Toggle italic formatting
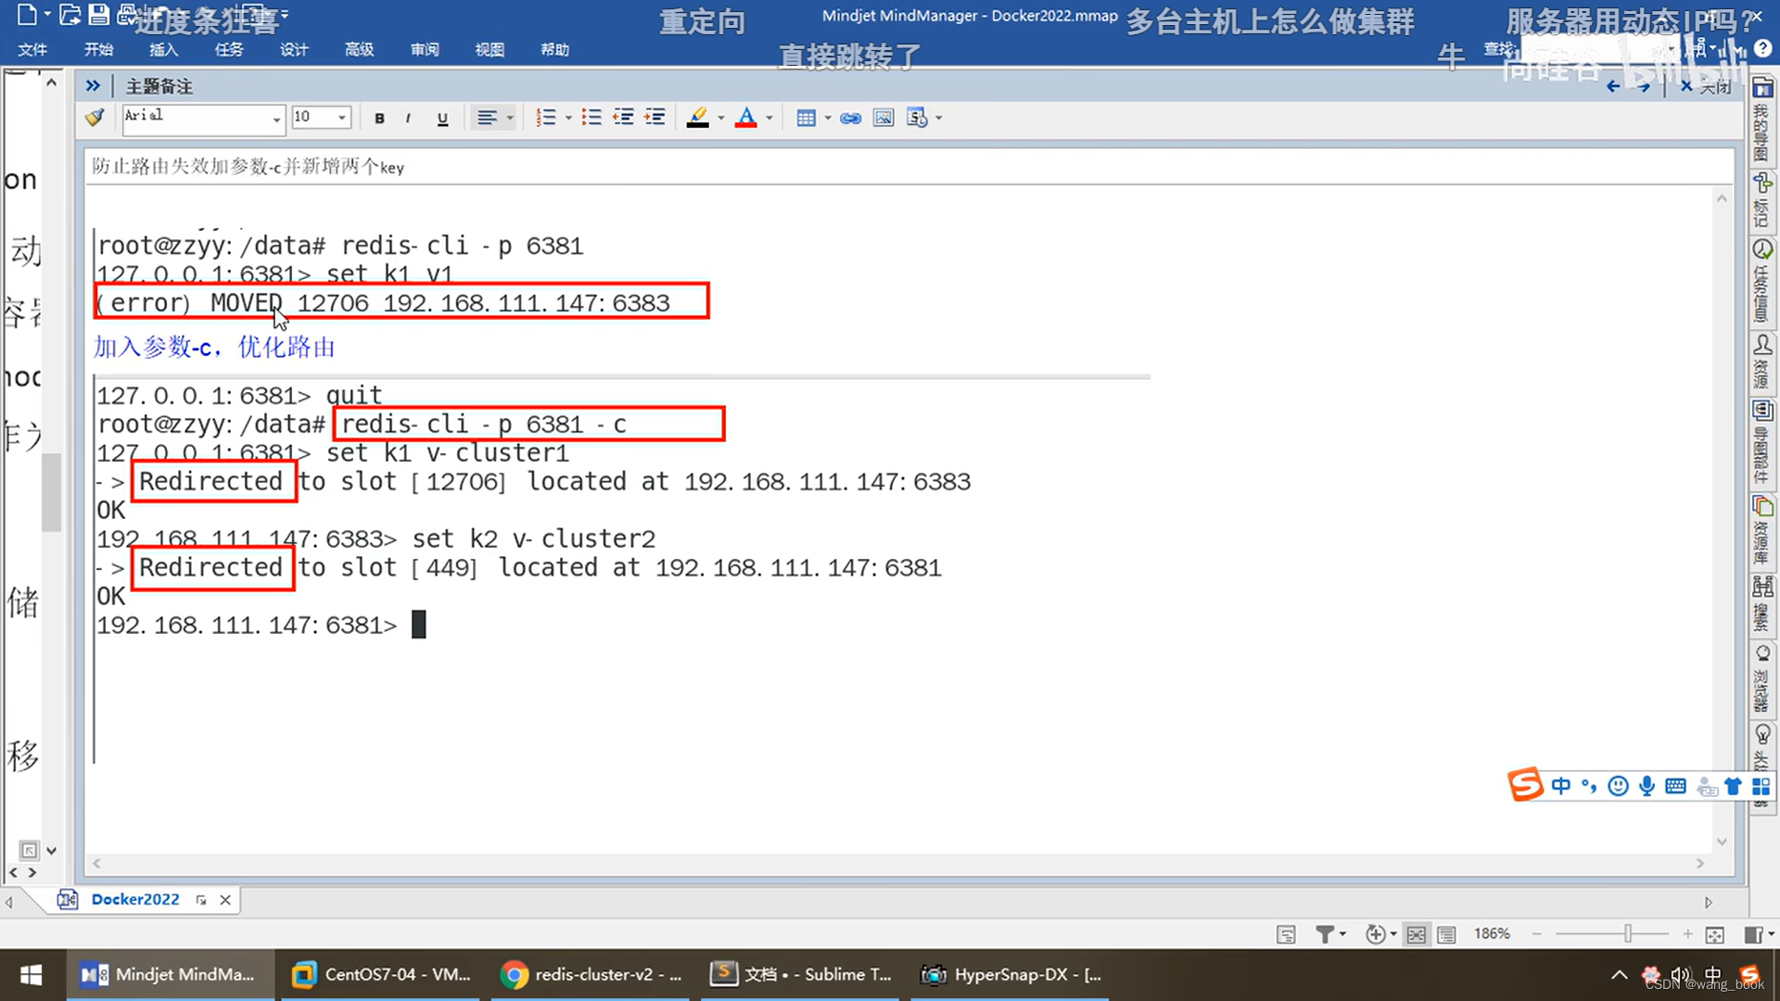The width and height of the screenshot is (1780, 1001). 408,118
